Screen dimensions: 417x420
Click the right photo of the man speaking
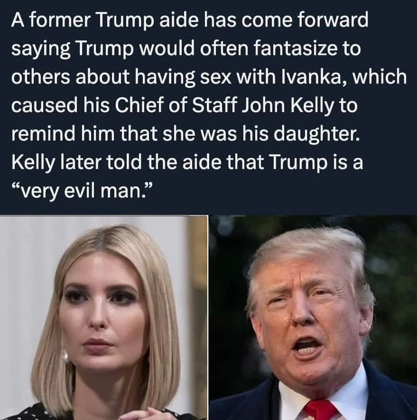(313, 318)
